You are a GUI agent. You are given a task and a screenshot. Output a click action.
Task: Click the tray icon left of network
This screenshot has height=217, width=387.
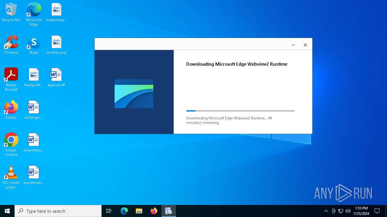pyautogui.click(x=333, y=211)
